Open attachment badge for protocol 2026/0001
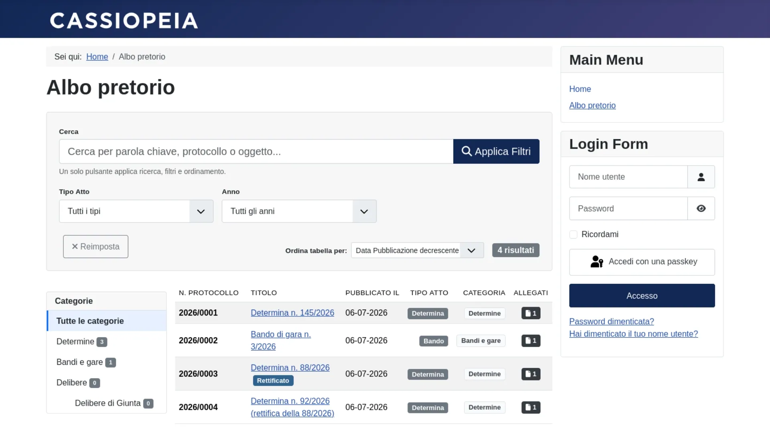Viewport: 770px width, 433px height. [531, 313]
